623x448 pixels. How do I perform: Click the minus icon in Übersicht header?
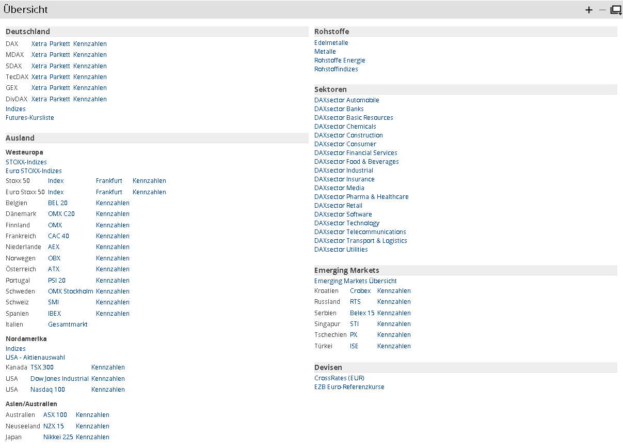(602, 10)
